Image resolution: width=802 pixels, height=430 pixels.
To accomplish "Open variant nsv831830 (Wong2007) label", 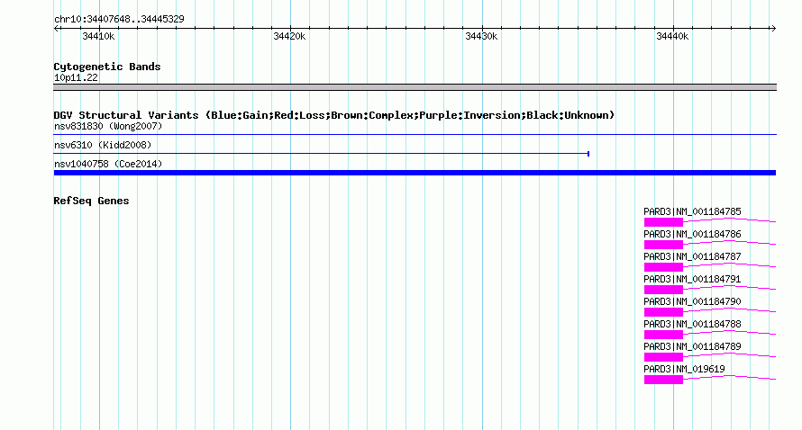I will click(108, 126).
